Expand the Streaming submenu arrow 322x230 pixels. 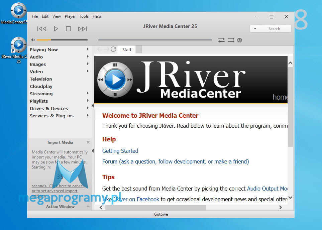88,93
